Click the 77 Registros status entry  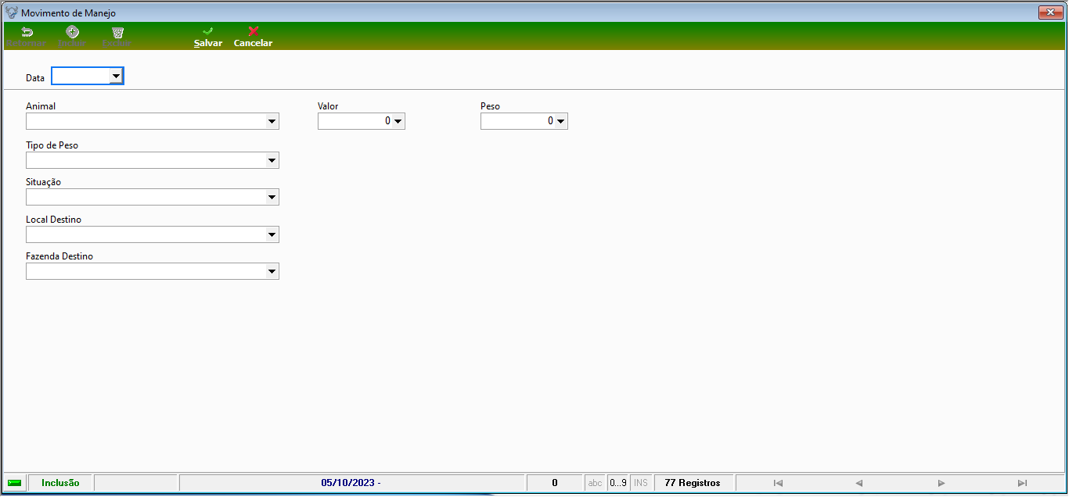[x=693, y=483]
